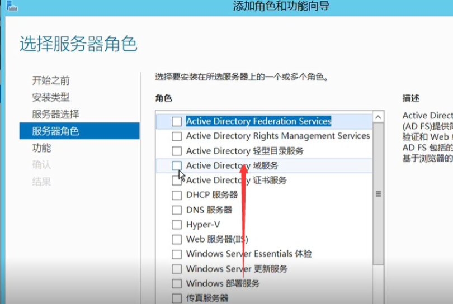The height and width of the screenshot is (304, 453).
Task: Select 功能 in the wizard sidebar
Action: 41,148
